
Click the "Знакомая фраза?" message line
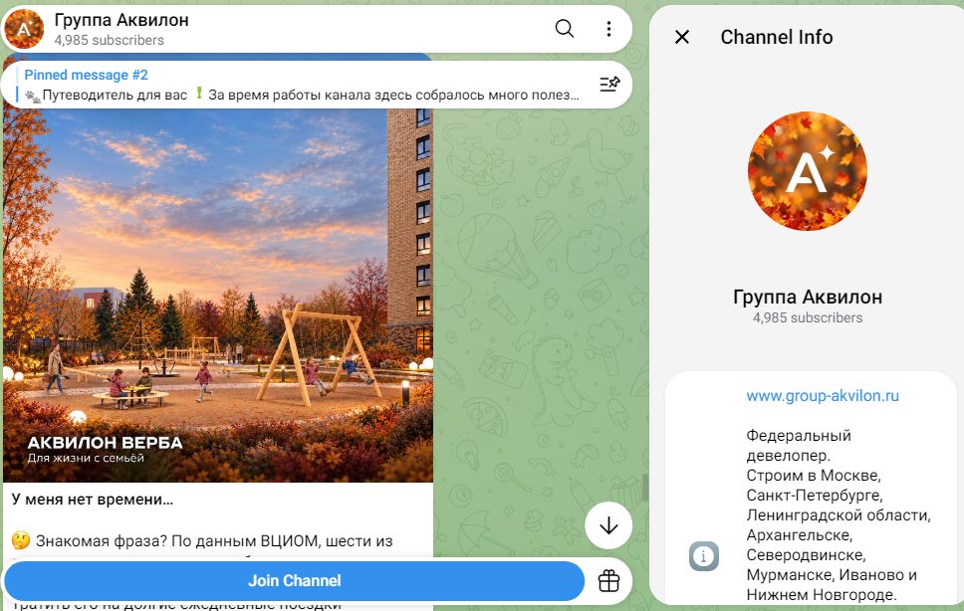coord(201,541)
